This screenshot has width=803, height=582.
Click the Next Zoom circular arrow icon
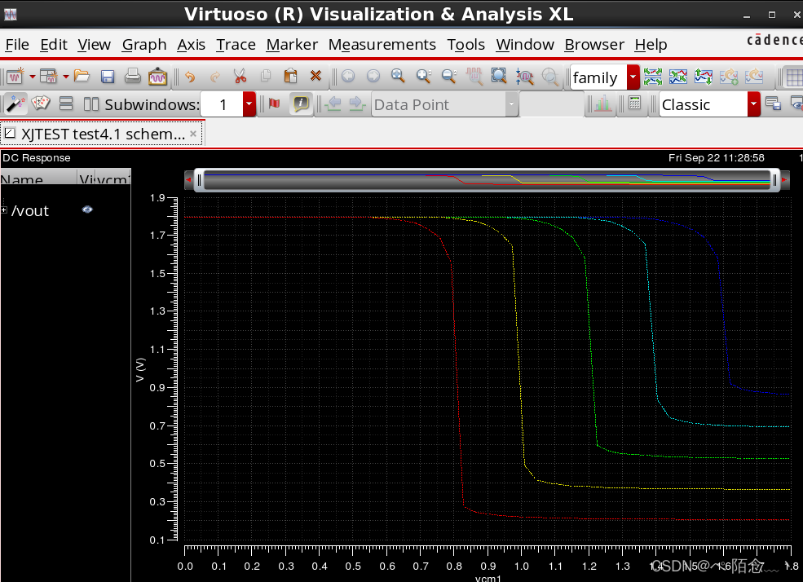pyautogui.click(x=373, y=77)
